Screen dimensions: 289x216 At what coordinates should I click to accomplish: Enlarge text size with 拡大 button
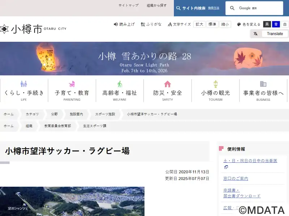[199, 24]
